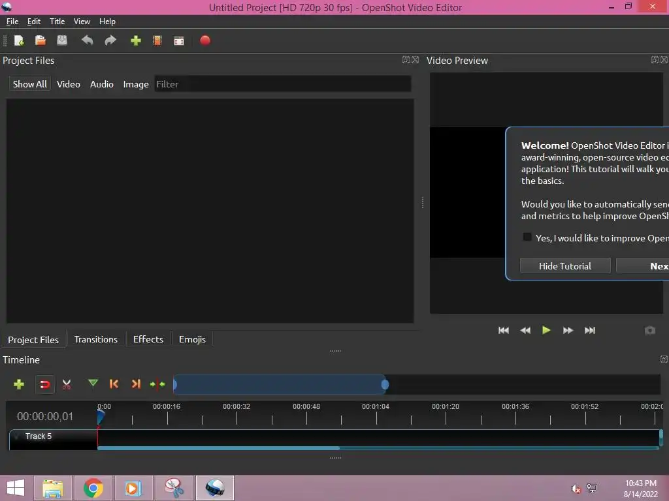The height and width of the screenshot is (501, 669).
Task: Open network status tray icon
Action: tap(592, 488)
